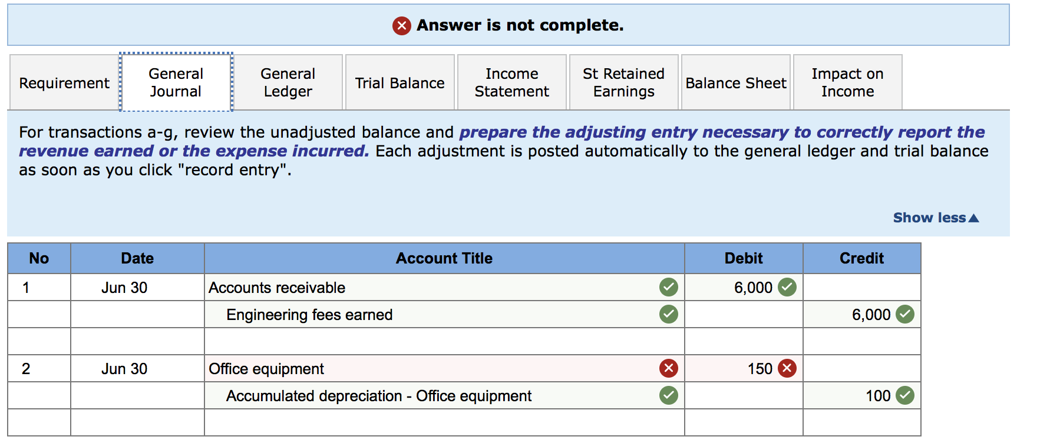Viewport: 1050px width, 440px height.
Task: Click the Account Title column header
Action: (444, 258)
